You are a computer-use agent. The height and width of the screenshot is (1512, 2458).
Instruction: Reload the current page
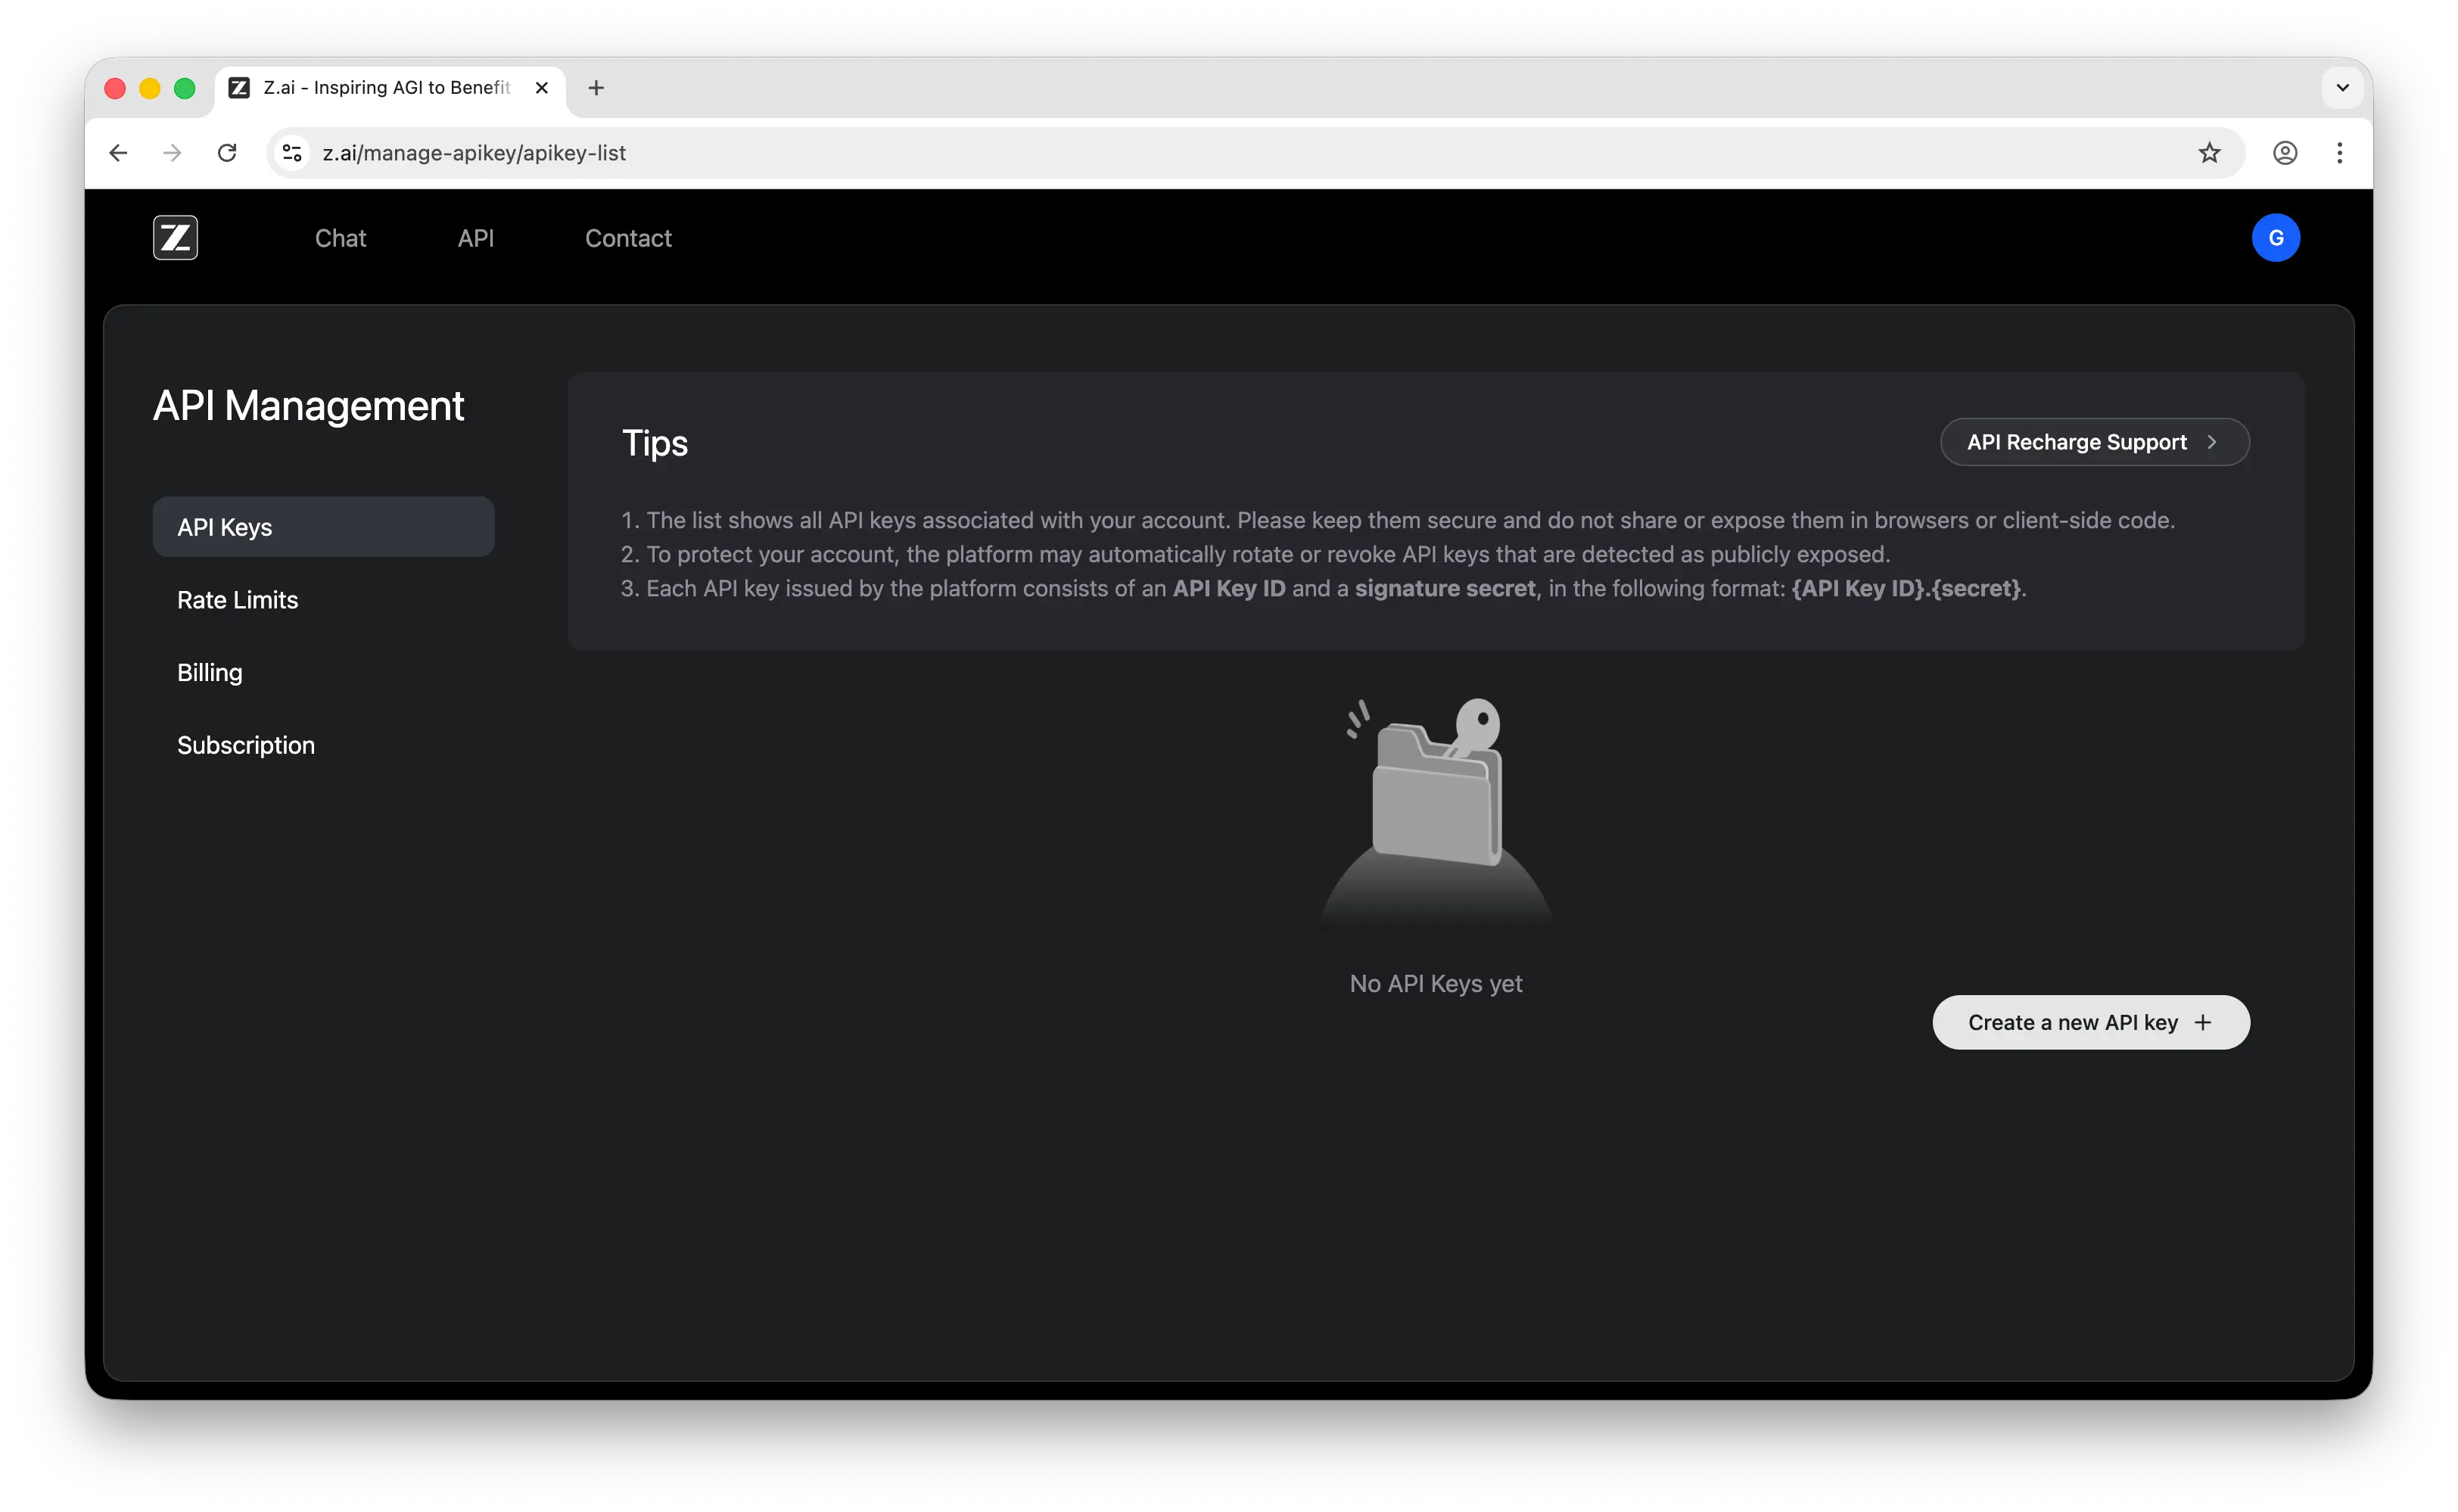click(x=228, y=152)
